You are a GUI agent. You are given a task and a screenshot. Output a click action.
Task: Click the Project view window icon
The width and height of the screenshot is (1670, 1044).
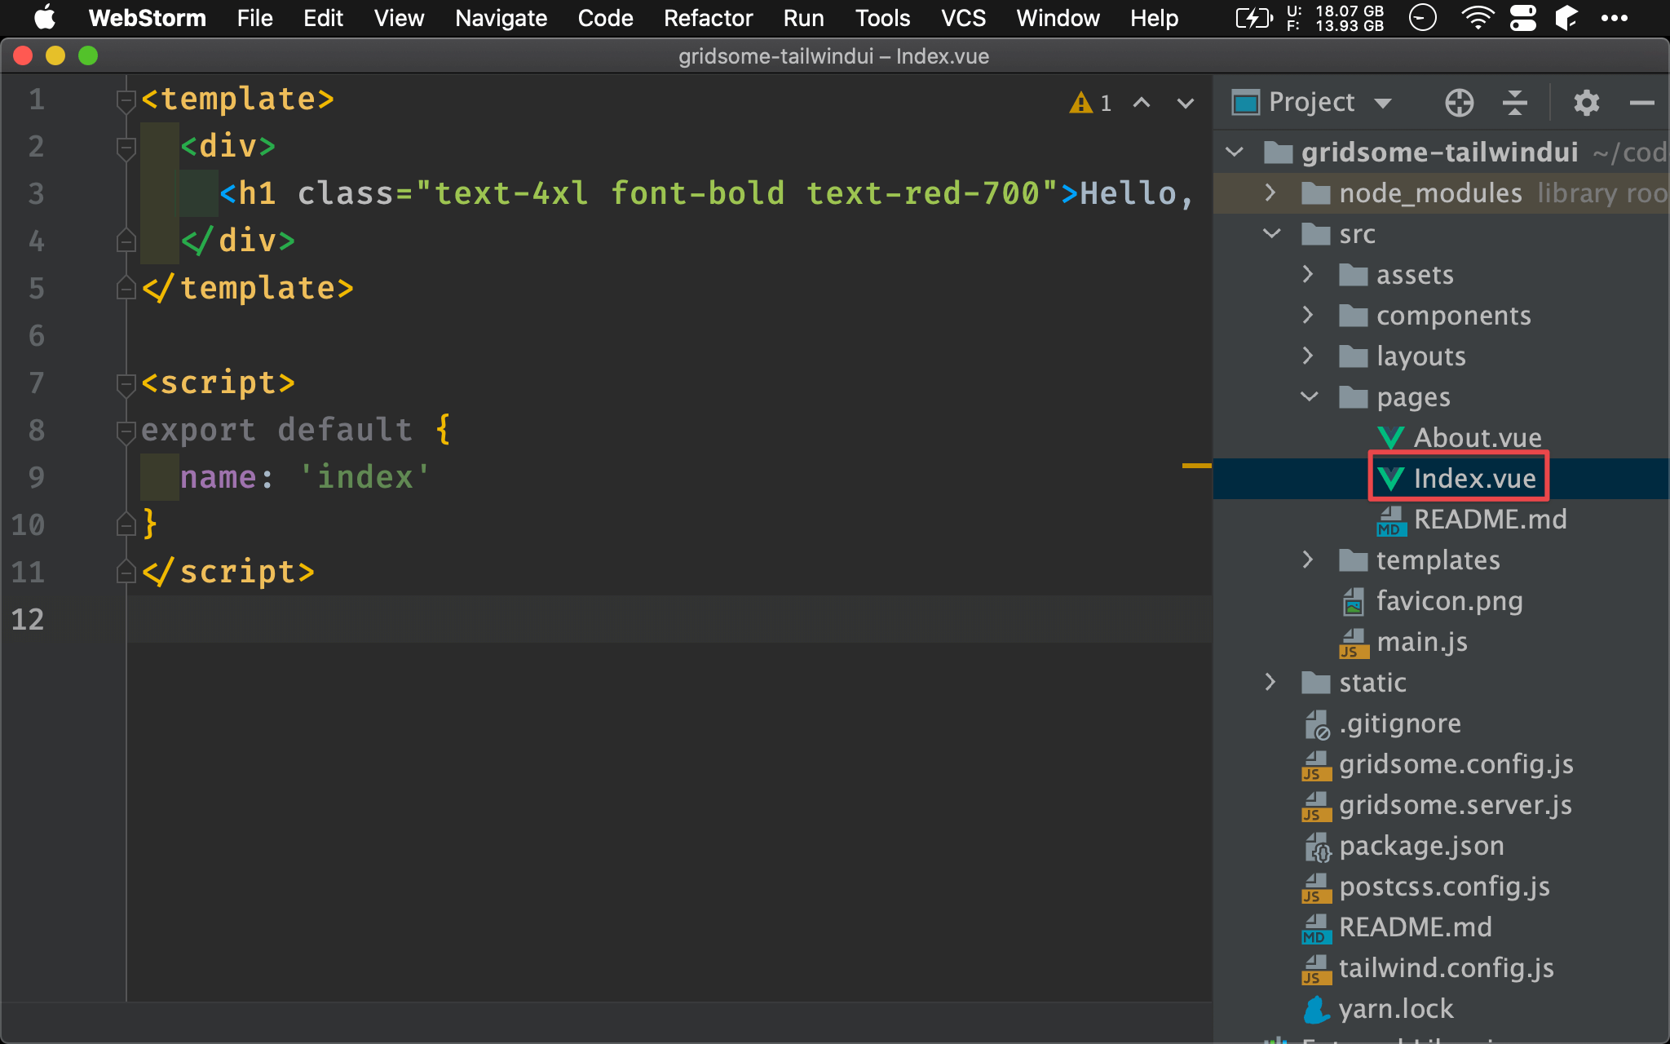pyautogui.click(x=1245, y=103)
